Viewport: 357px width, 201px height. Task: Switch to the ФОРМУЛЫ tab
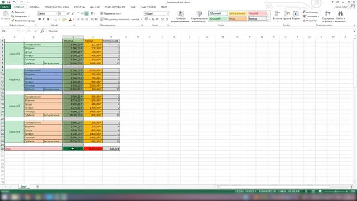coord(80,7)
